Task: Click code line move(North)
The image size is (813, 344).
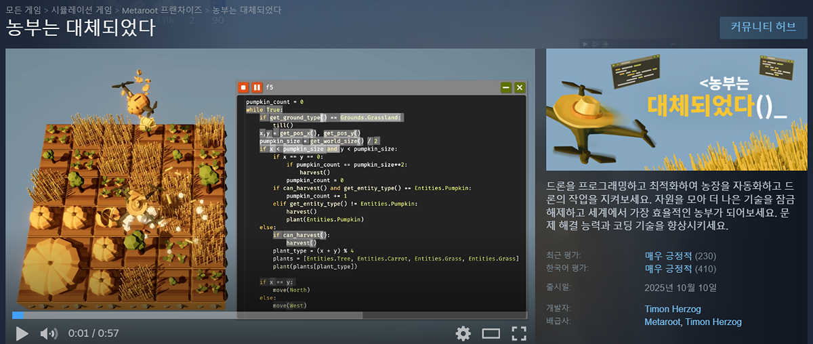Action: coord(291,290)
